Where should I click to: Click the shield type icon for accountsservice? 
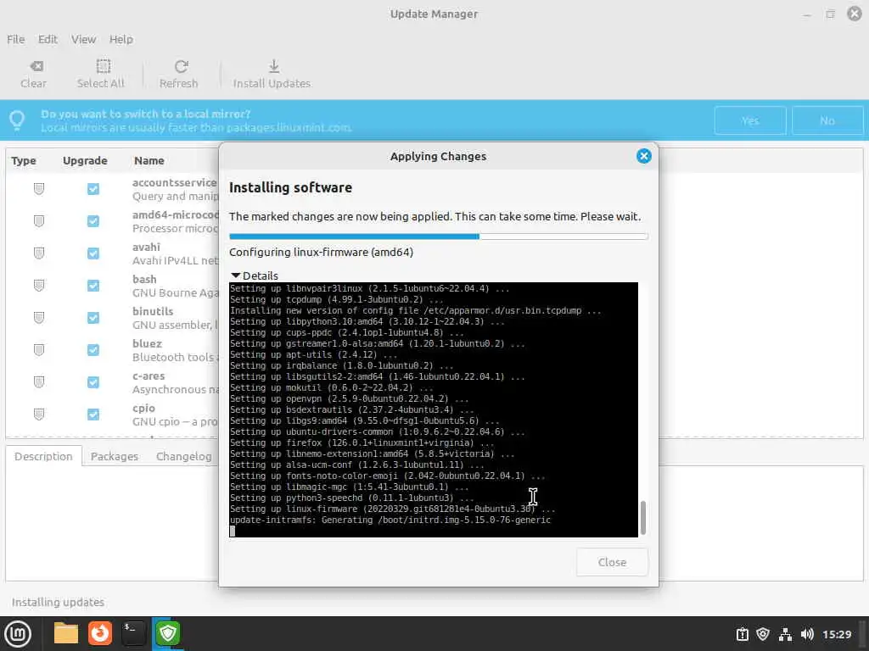(39, 189)
